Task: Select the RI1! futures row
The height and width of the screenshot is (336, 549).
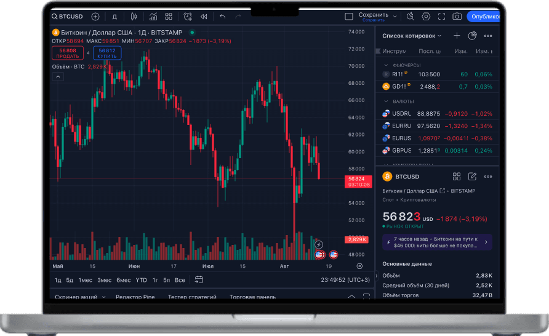Action: 438,74
